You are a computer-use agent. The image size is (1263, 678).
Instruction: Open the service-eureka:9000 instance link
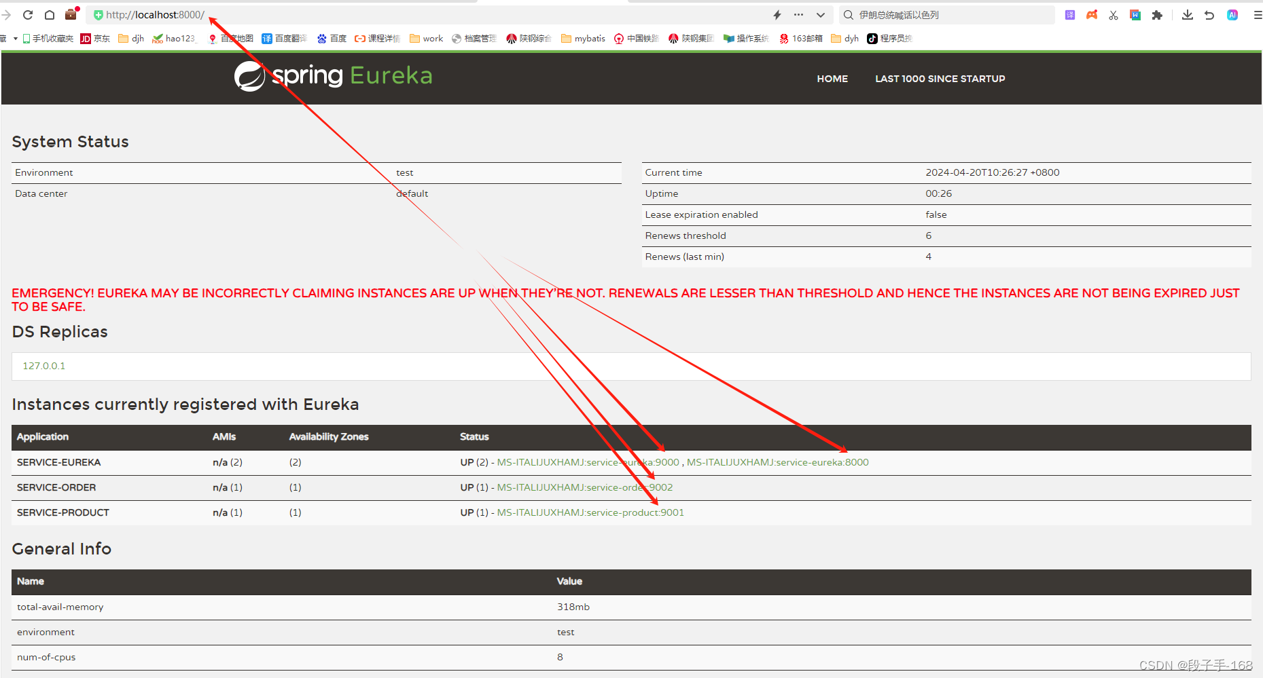click(588, 462)
